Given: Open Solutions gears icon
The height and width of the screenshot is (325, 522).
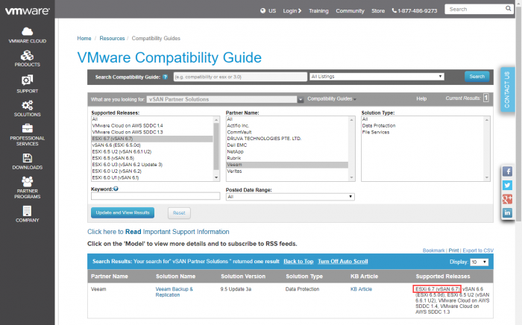Looking at the screenshot, I should [x=28, y=105].
